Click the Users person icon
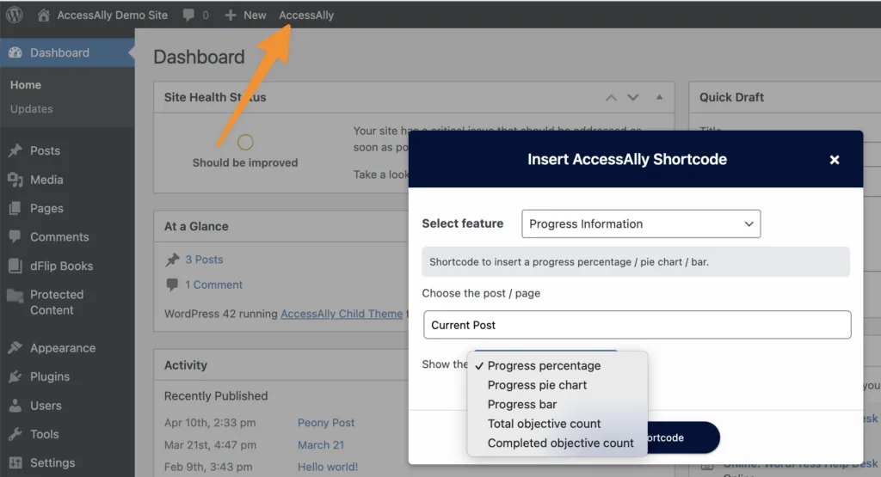Image resolution: width=881 pixels, height=477 pixels. (x=15, y=405)
